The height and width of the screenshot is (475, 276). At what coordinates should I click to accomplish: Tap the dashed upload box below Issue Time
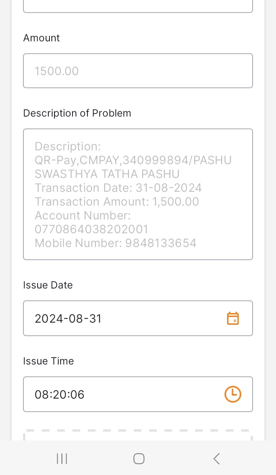tap(138, 435)
